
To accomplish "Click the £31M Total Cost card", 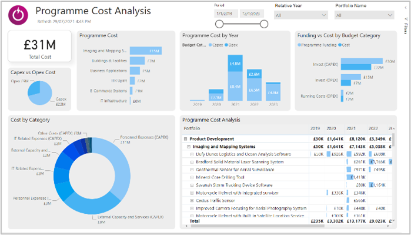I will click(39, 47).
